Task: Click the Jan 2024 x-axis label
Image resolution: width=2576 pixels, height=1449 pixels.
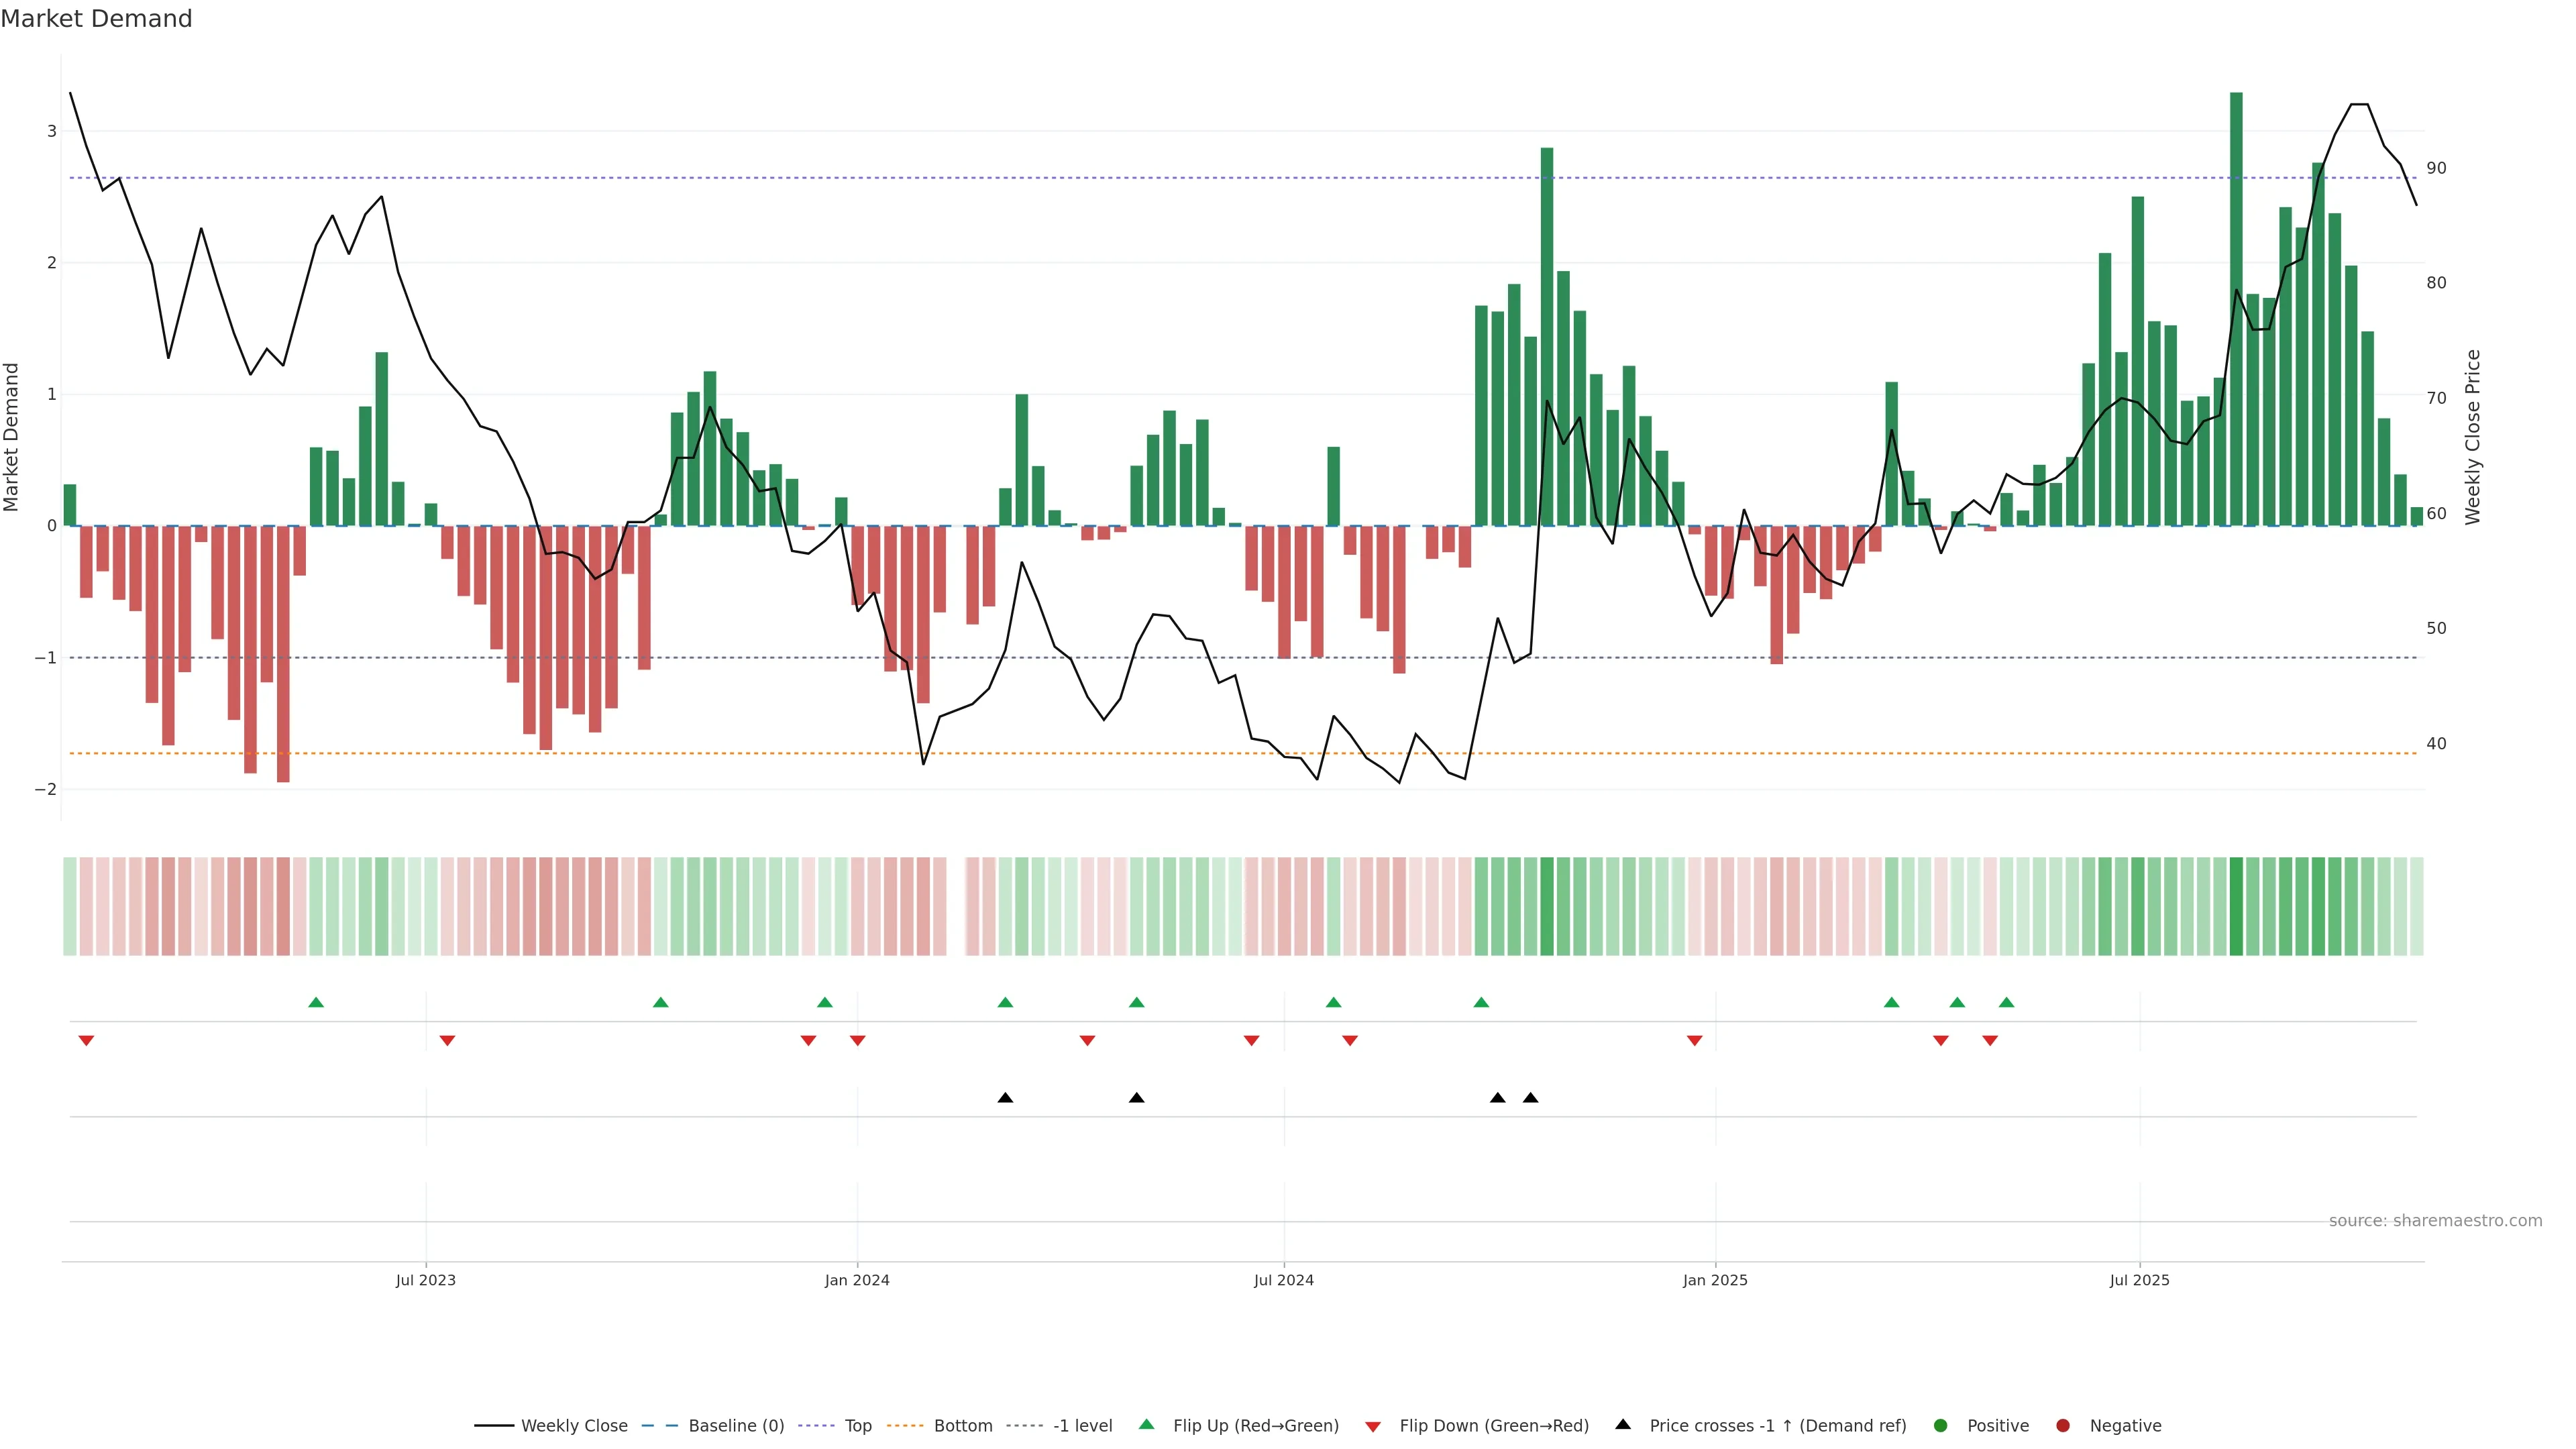Action: [857, 1280]
